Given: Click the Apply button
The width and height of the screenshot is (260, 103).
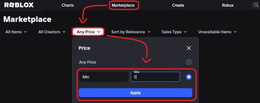Looking at the screenshot, I should click(135, 93).
